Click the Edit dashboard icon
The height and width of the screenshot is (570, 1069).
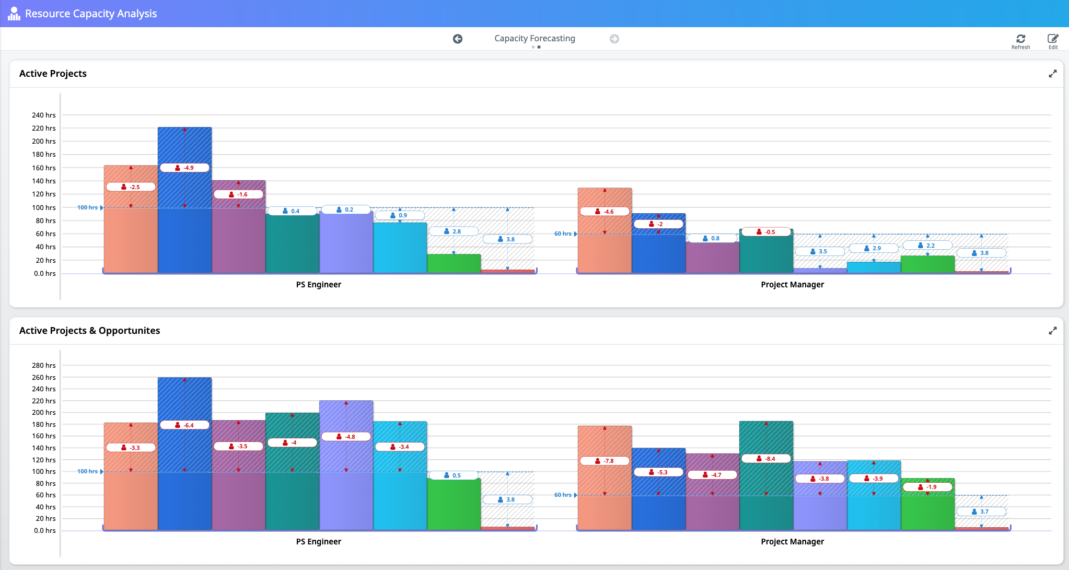coord(1053,39)
